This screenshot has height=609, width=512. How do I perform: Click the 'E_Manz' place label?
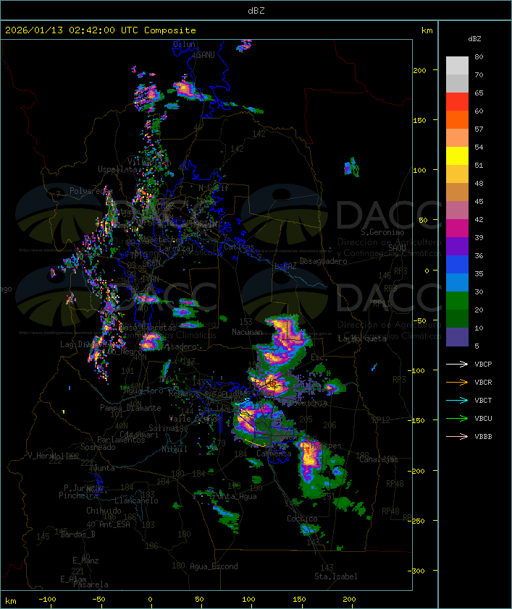pyautogui.click(x=85, y=561)
